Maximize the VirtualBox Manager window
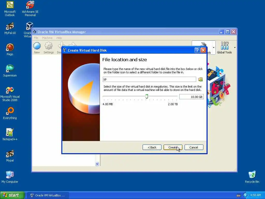Image resolution: width=265 pixels, height=199 pixels. click(227, 32)
